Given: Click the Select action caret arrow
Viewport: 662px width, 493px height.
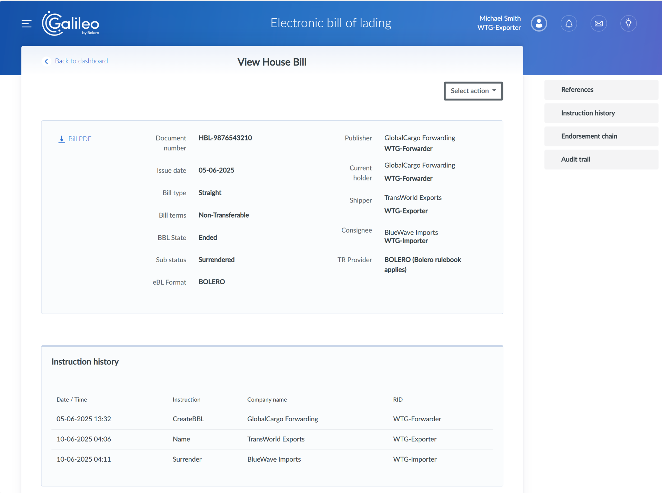Looking at the screenshot, I should click(494, 90).
